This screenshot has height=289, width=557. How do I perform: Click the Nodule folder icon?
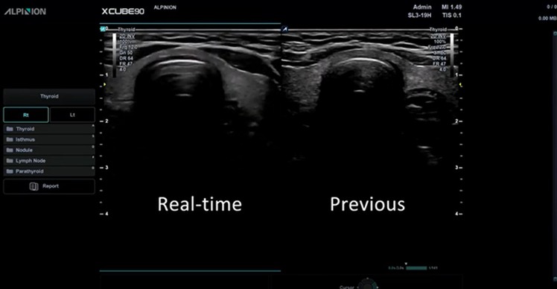10,150
